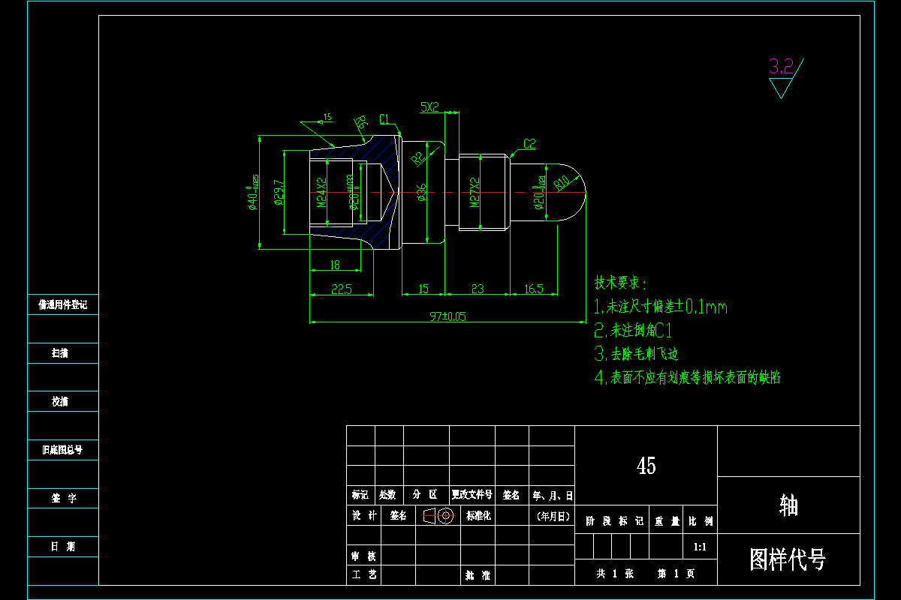Viewport: 901px width, 600px height.
Task: Click the 重量 header cell
Action: (x=667, y=520)
